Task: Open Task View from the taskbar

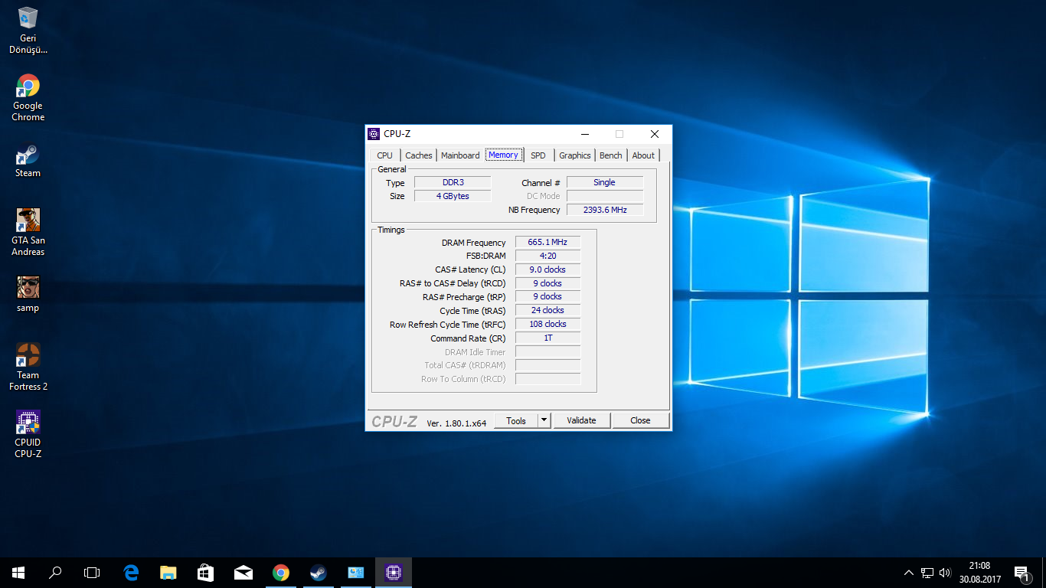Action: point(92,572)
